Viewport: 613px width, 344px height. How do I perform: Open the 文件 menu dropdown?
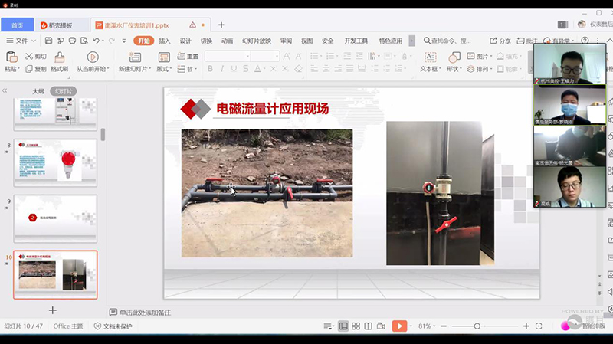[21, 41]
